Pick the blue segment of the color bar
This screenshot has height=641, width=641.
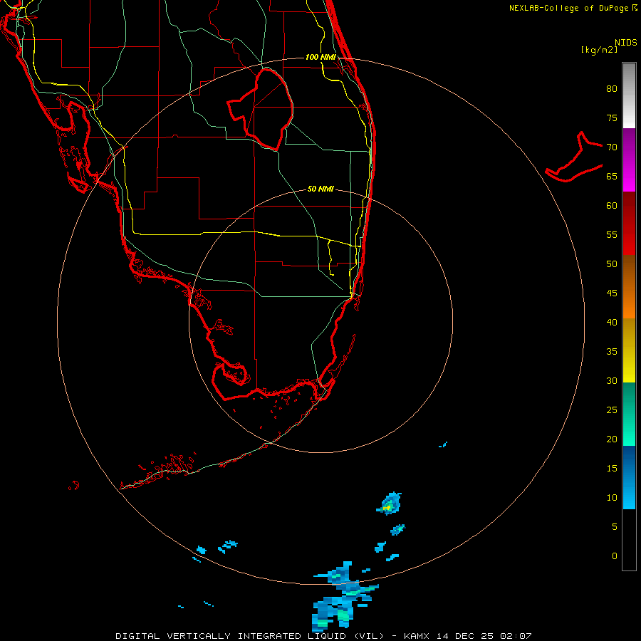629,477
